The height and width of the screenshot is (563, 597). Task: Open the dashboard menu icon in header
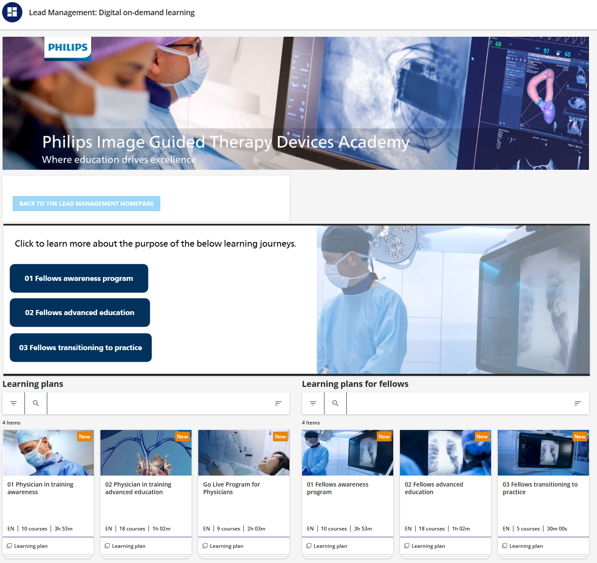[12, 12]
